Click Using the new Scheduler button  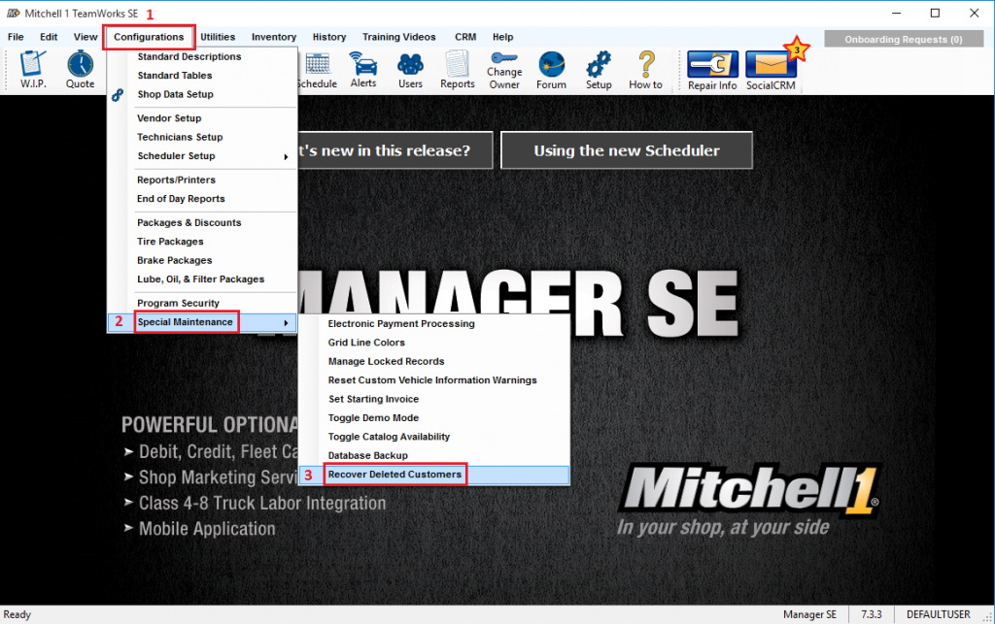[x=627, y=150]
